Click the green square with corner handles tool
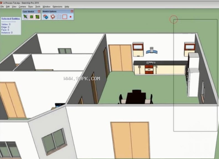The height and width of the screenshot is (159, 219). pos(37,17)
